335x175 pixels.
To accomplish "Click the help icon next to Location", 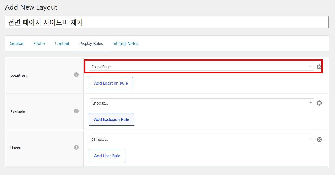I will coord(76,75).
